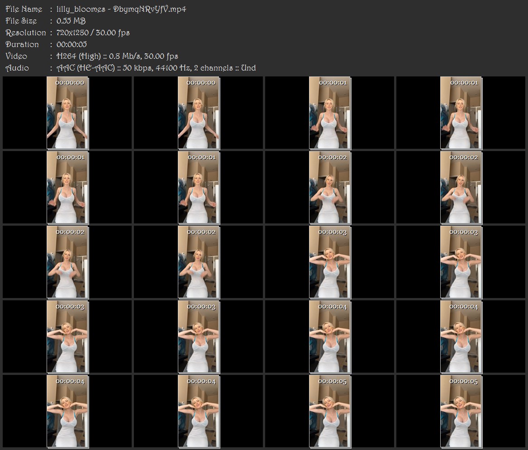Screen dimensions: 528x450
Task: Click the "Duration" label
Action: coord(22,44)
